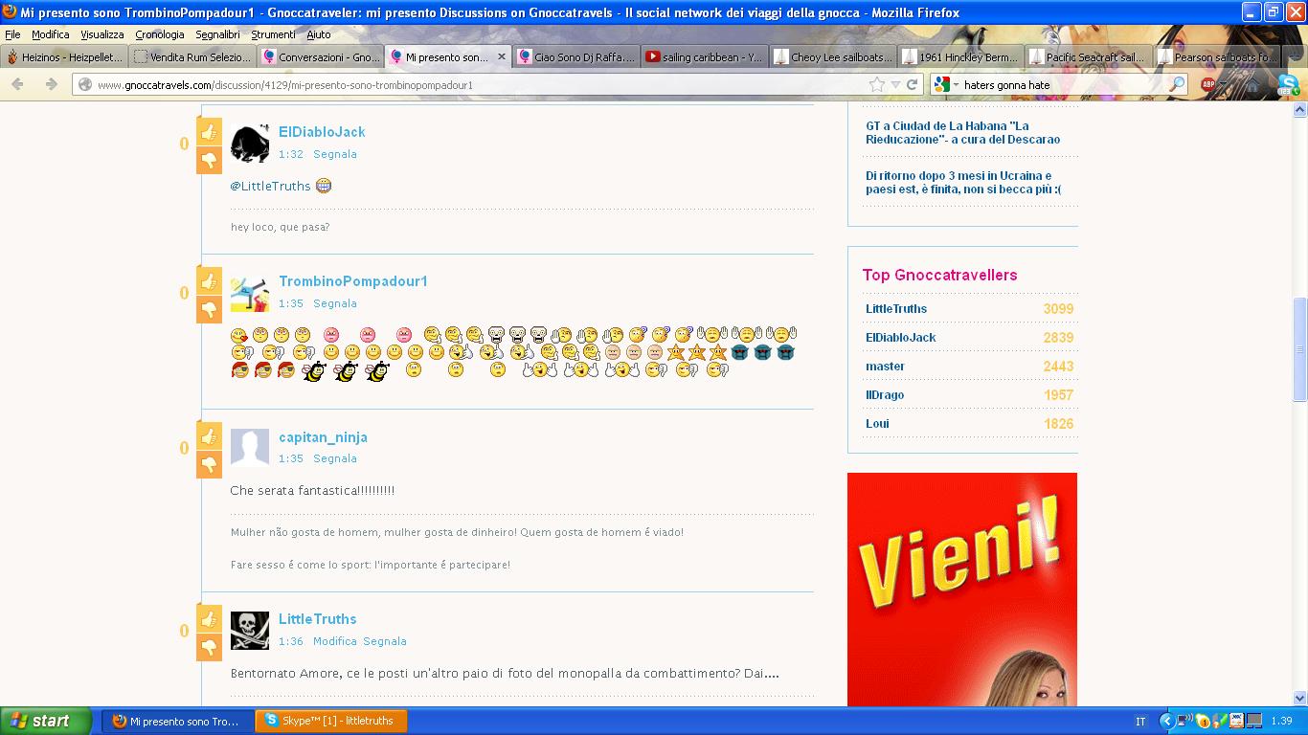Expand hidden system tray icons
Viewport: 1308px width, 735px height.
tap(1166, 721)
